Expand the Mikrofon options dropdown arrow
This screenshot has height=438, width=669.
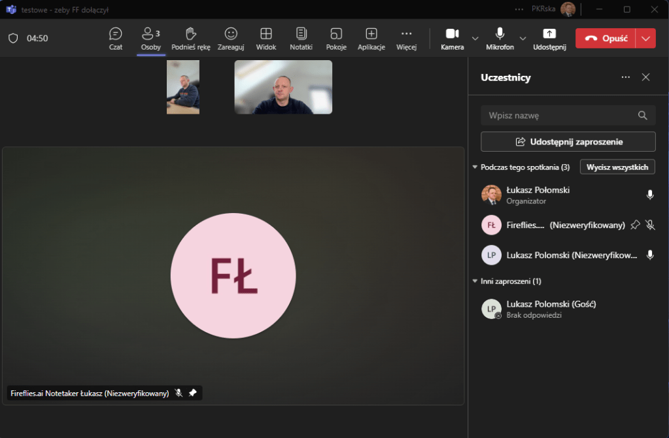coord(523,38)
